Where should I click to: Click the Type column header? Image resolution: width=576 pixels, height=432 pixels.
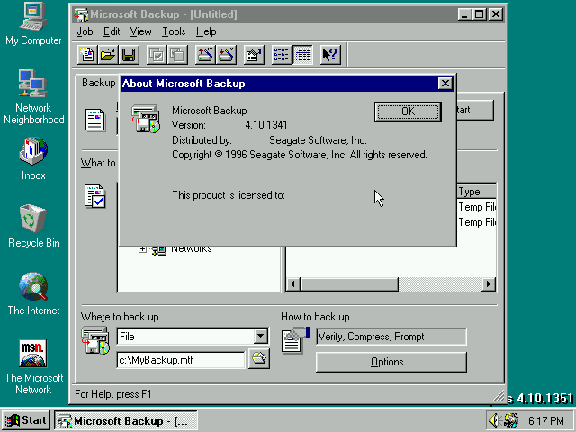(x=476, y=192)
